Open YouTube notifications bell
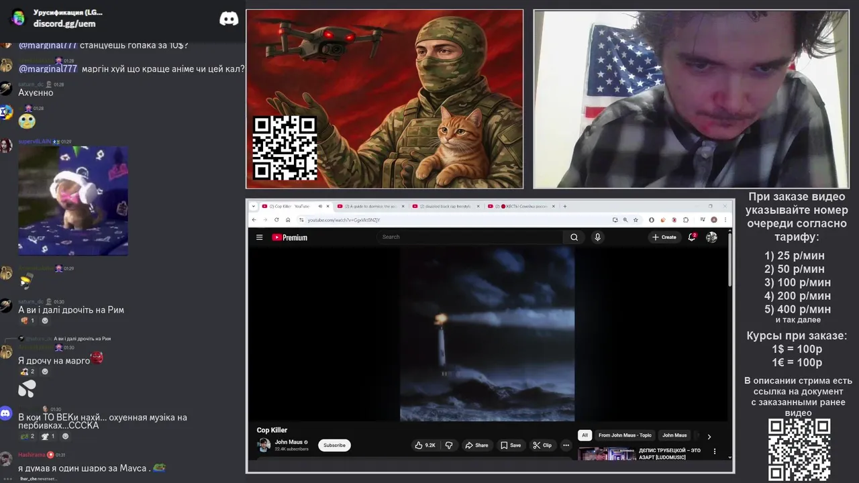This screenshot has height=483, width=859. [x=692, y=237]
